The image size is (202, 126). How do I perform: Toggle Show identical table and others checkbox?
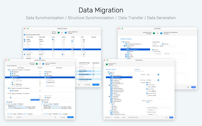[x=24, y=35]
